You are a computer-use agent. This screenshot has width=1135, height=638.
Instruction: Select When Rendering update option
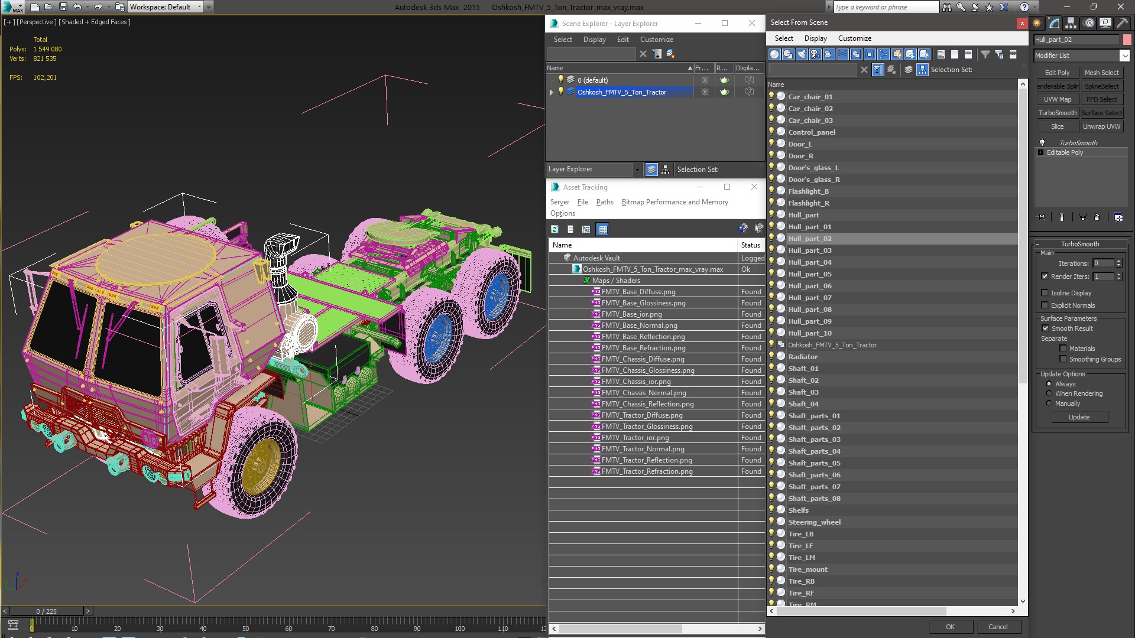tap(1049, 393)
